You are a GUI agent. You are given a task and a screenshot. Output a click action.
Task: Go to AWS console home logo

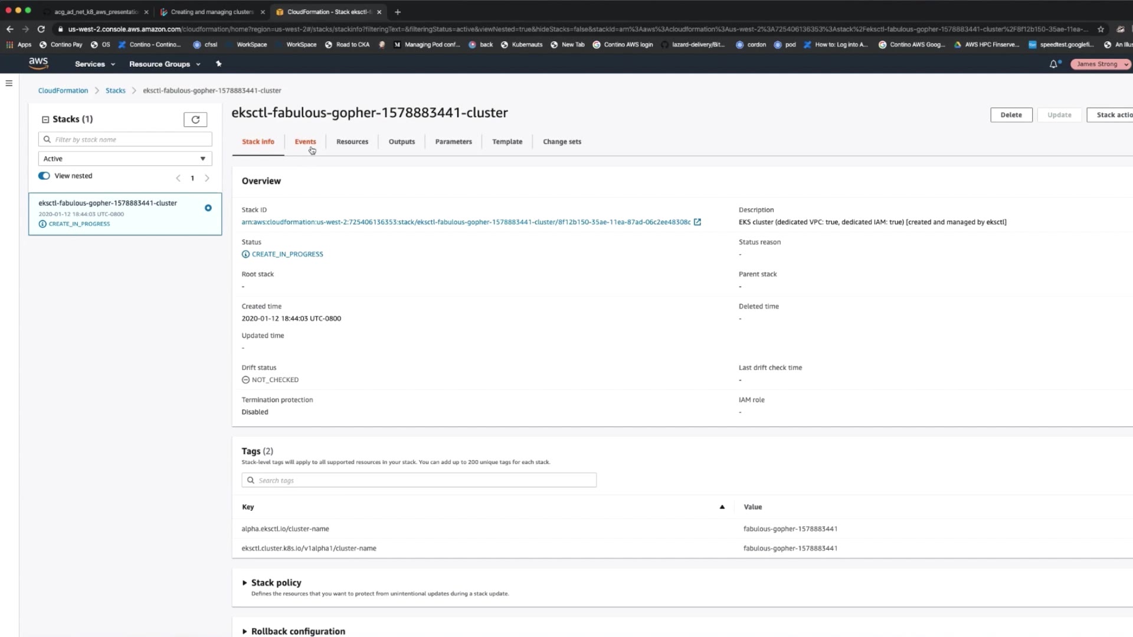tap(38, 63)
